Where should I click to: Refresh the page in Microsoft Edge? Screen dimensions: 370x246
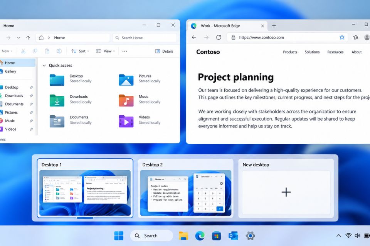[219, 37]
